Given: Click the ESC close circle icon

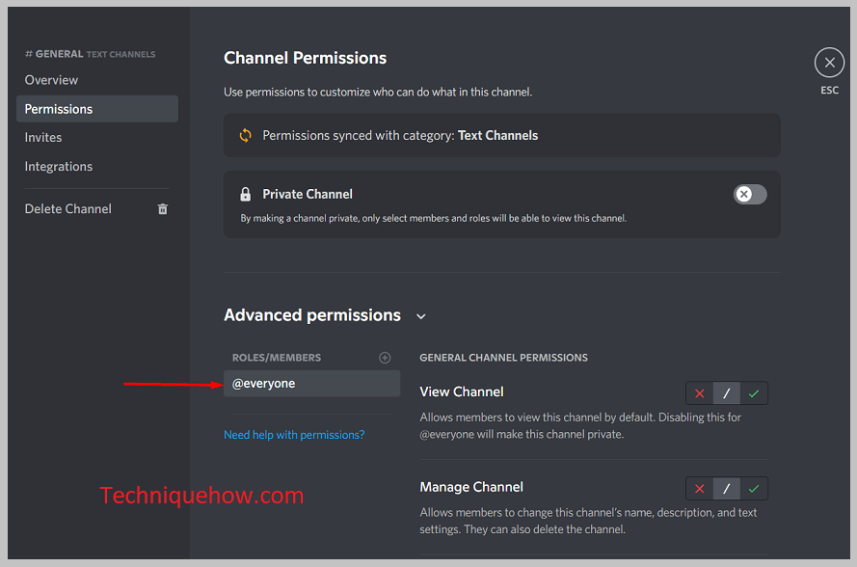Looking at the screenshot, I should click(829, 63).
